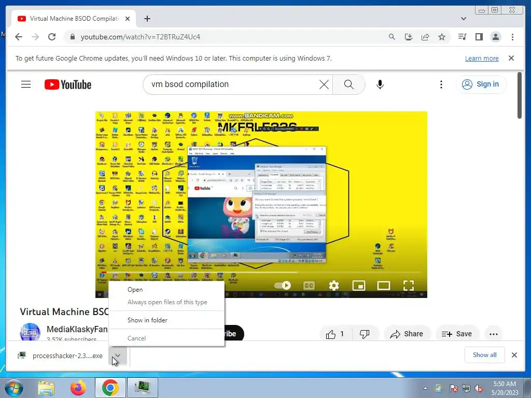Open Action Center flag icon
Image resolution: width=531 pixels, height=398 pixels.
tap(453, 389)
